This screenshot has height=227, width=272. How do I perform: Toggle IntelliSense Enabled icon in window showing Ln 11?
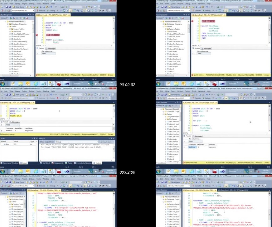[x=70, y=11]
